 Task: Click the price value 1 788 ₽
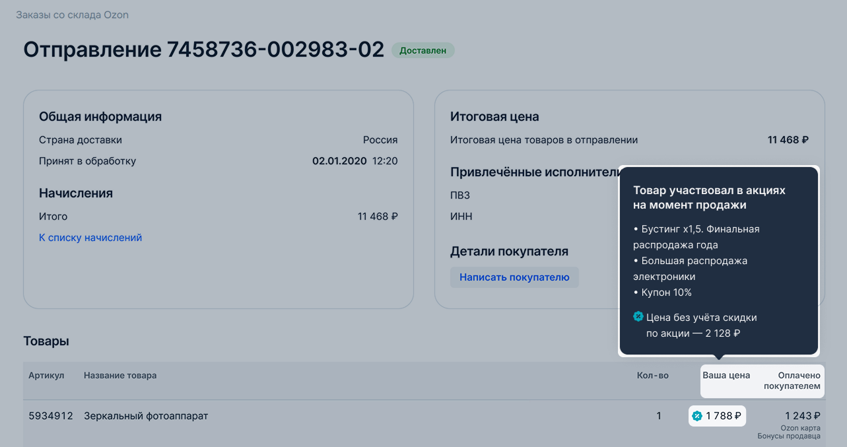724,416
